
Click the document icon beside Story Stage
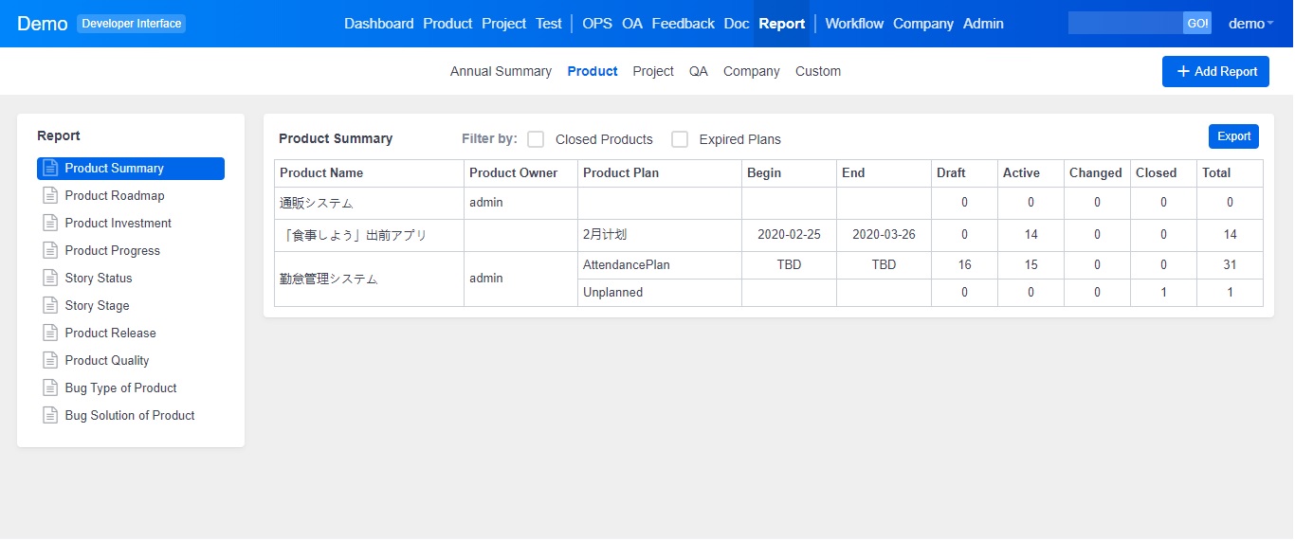50,305
